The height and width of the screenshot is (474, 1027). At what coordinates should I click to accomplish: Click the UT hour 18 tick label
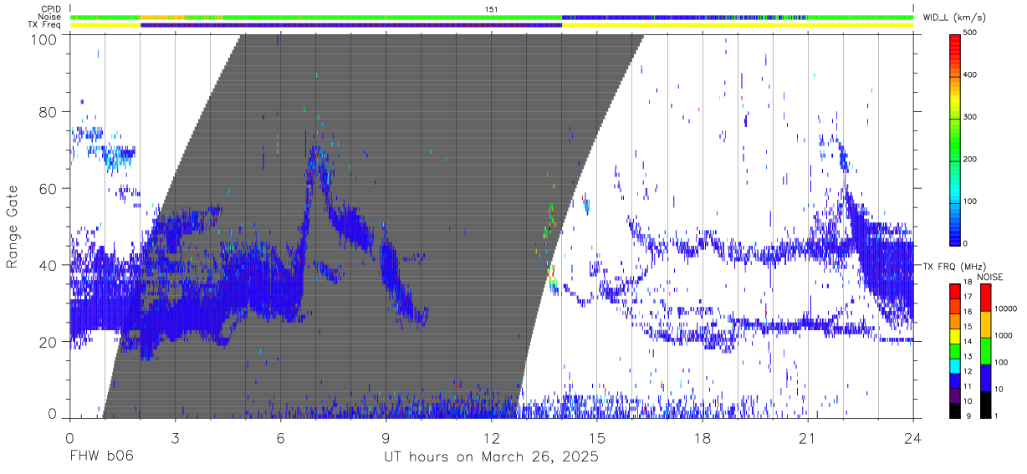[703, 438]
